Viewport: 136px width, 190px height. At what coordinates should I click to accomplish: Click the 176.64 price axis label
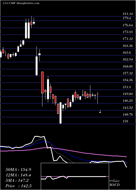128,25
